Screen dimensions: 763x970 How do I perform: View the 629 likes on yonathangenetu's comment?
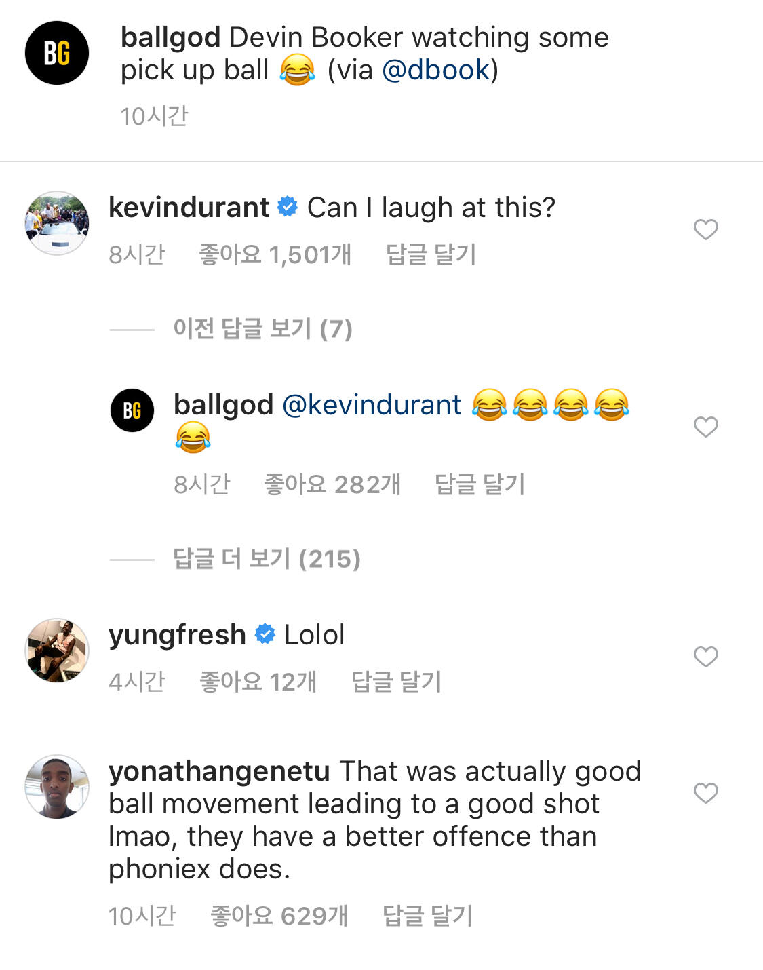279,916
